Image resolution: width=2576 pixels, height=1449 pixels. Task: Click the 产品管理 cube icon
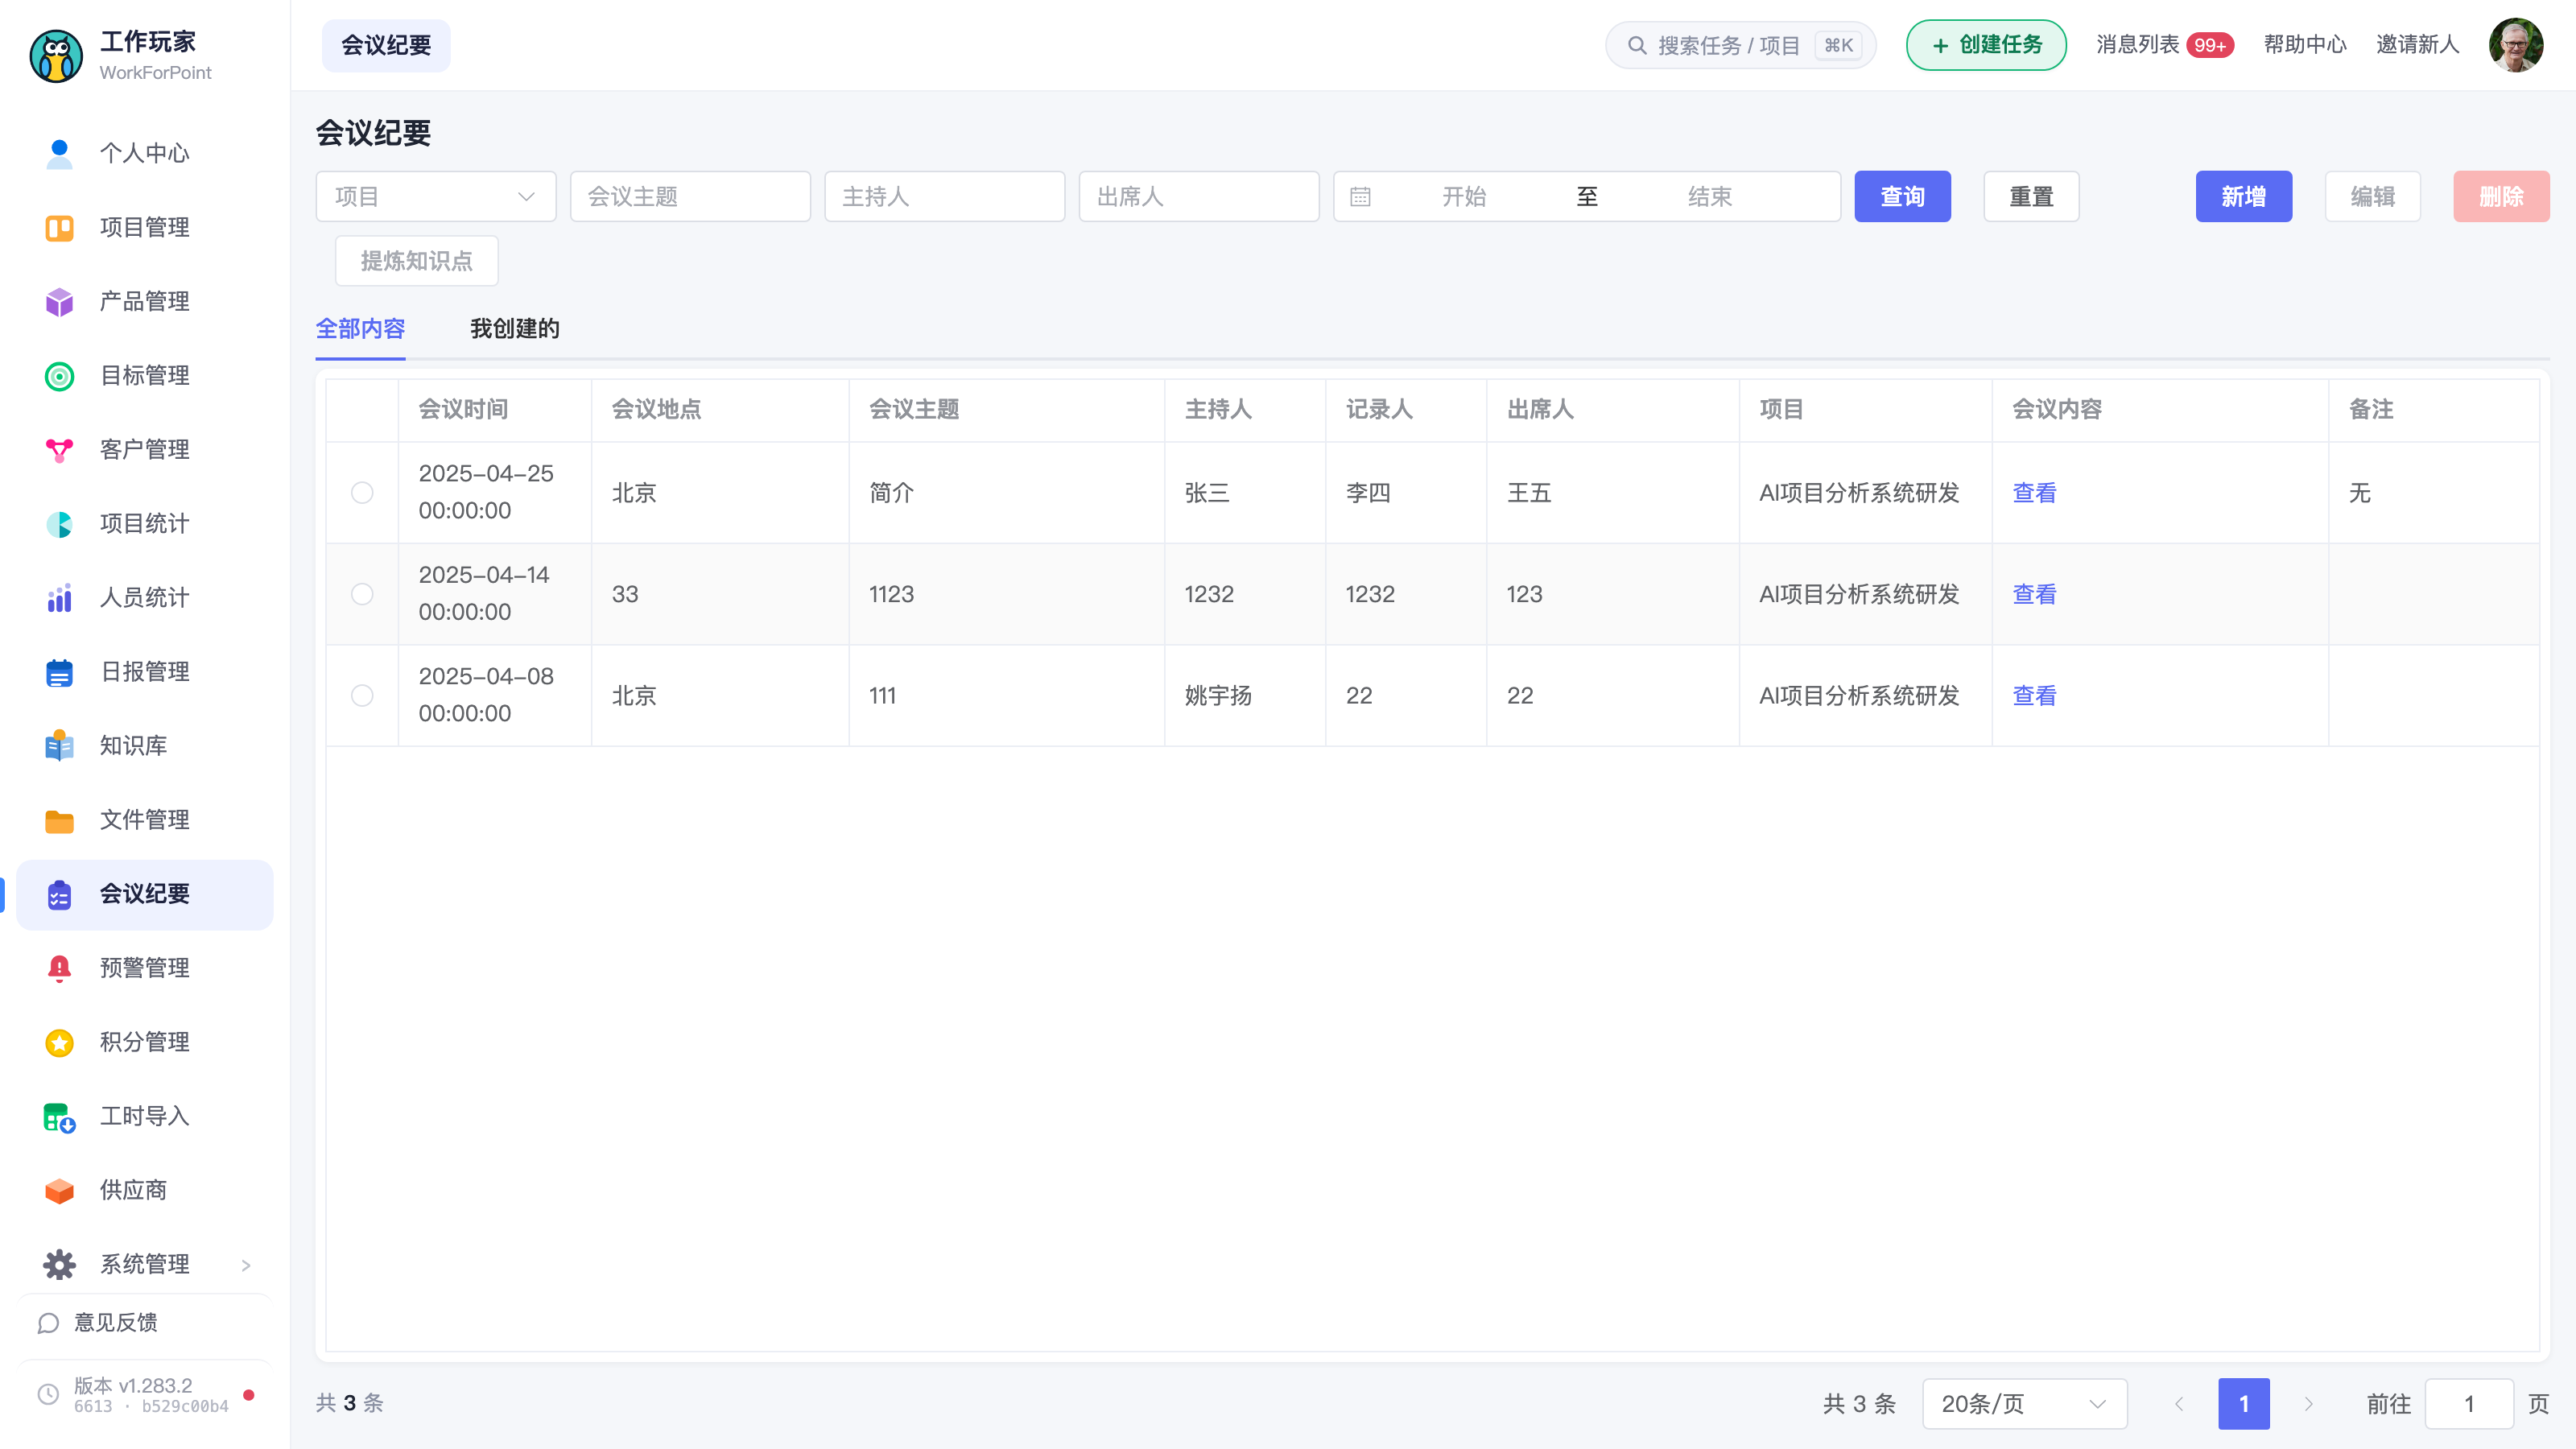click(59, 302)
